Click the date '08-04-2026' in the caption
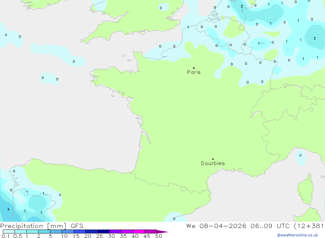 [223, 226]
